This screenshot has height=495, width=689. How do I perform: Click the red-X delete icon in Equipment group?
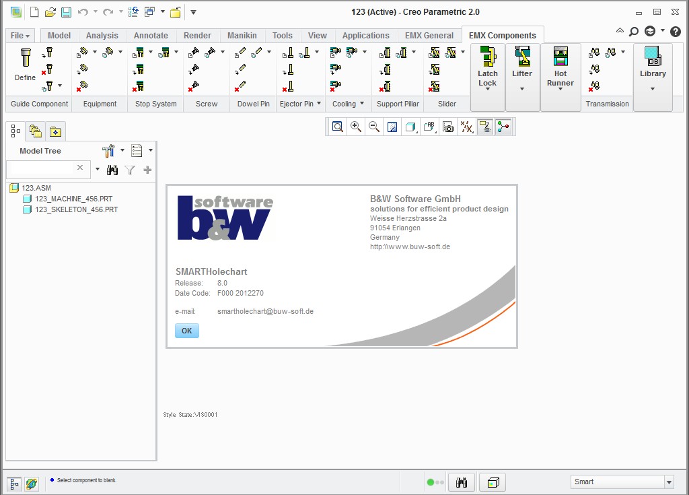coord(81,86)
